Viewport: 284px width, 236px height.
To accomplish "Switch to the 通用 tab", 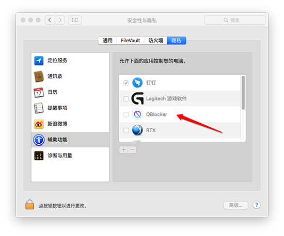I will 107,41.
